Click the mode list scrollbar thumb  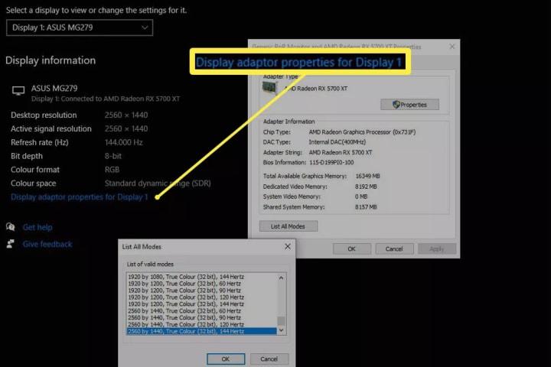point(281,320)
